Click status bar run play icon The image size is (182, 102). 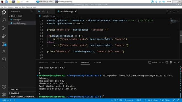pos(15,100)
